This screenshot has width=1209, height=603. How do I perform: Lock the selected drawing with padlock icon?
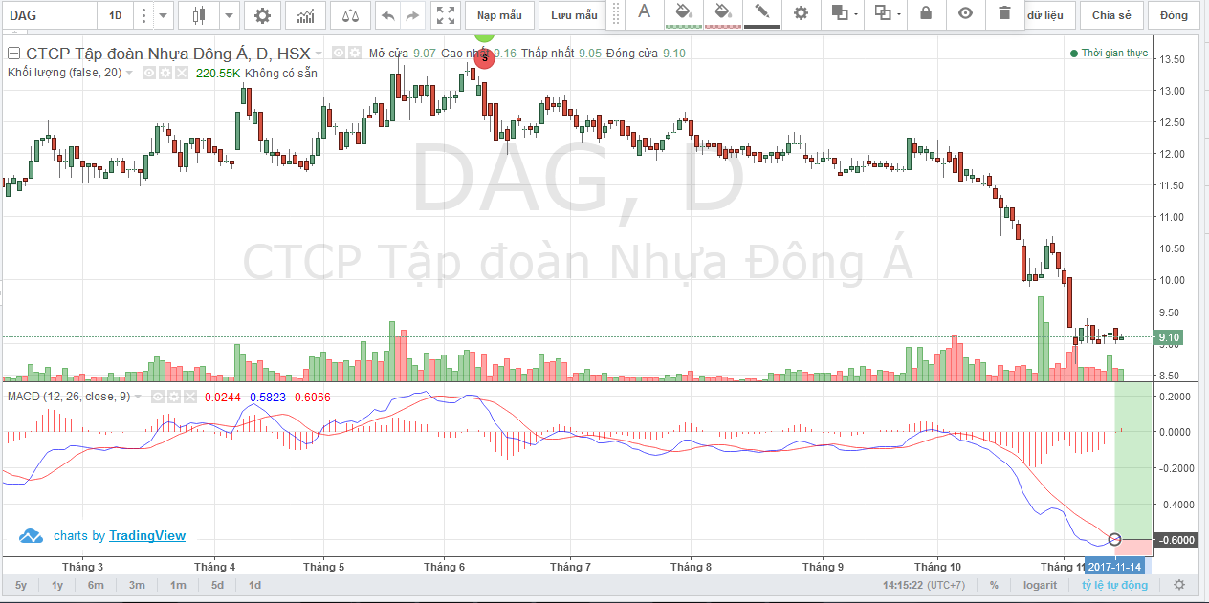click(925, 13)
